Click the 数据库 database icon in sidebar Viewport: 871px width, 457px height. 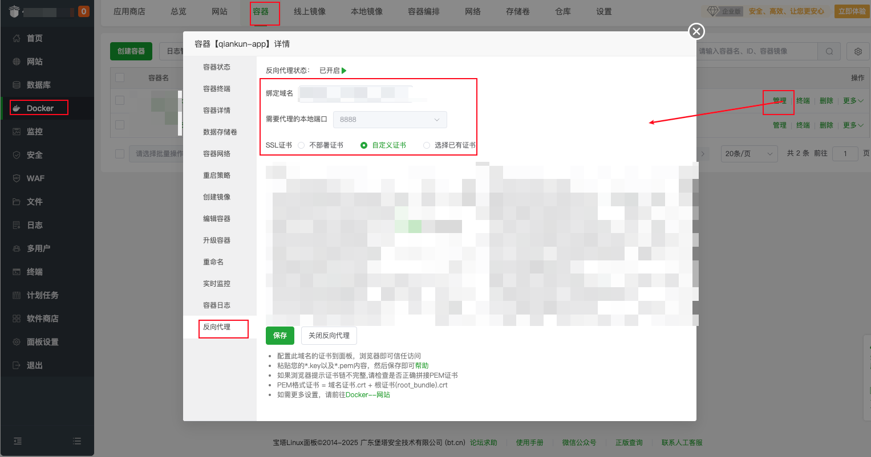[x=17, y=85]
